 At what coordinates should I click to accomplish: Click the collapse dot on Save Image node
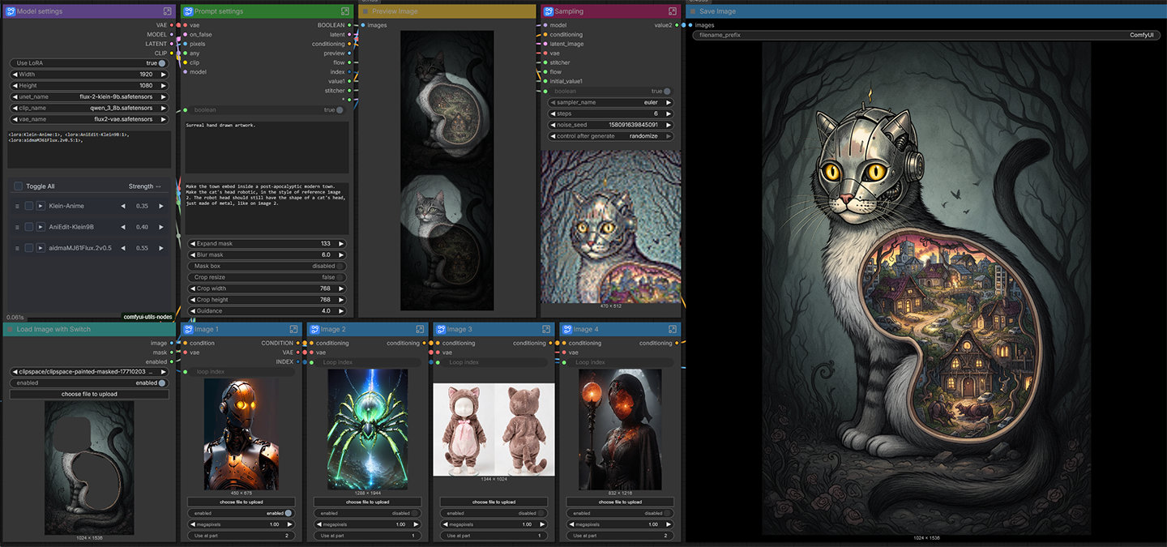[x=692, y=11]
